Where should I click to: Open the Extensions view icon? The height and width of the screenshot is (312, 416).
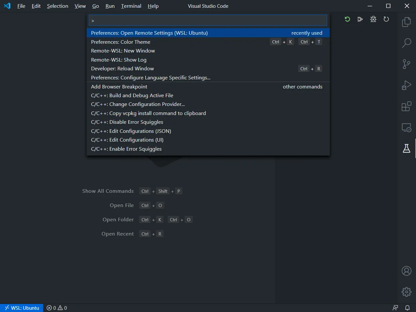pyautogui.click(x=406, y=106)
